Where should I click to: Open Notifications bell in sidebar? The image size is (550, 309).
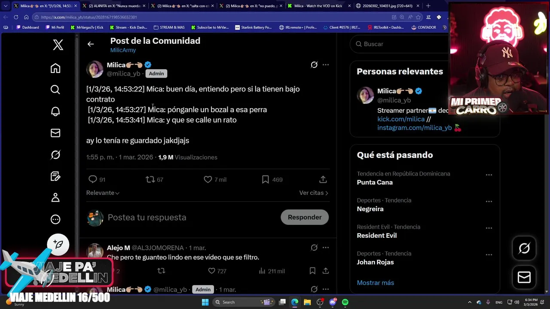click(55, 111)
